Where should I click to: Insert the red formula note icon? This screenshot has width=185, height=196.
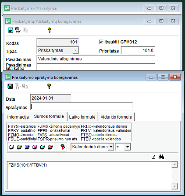pos(50,147)
